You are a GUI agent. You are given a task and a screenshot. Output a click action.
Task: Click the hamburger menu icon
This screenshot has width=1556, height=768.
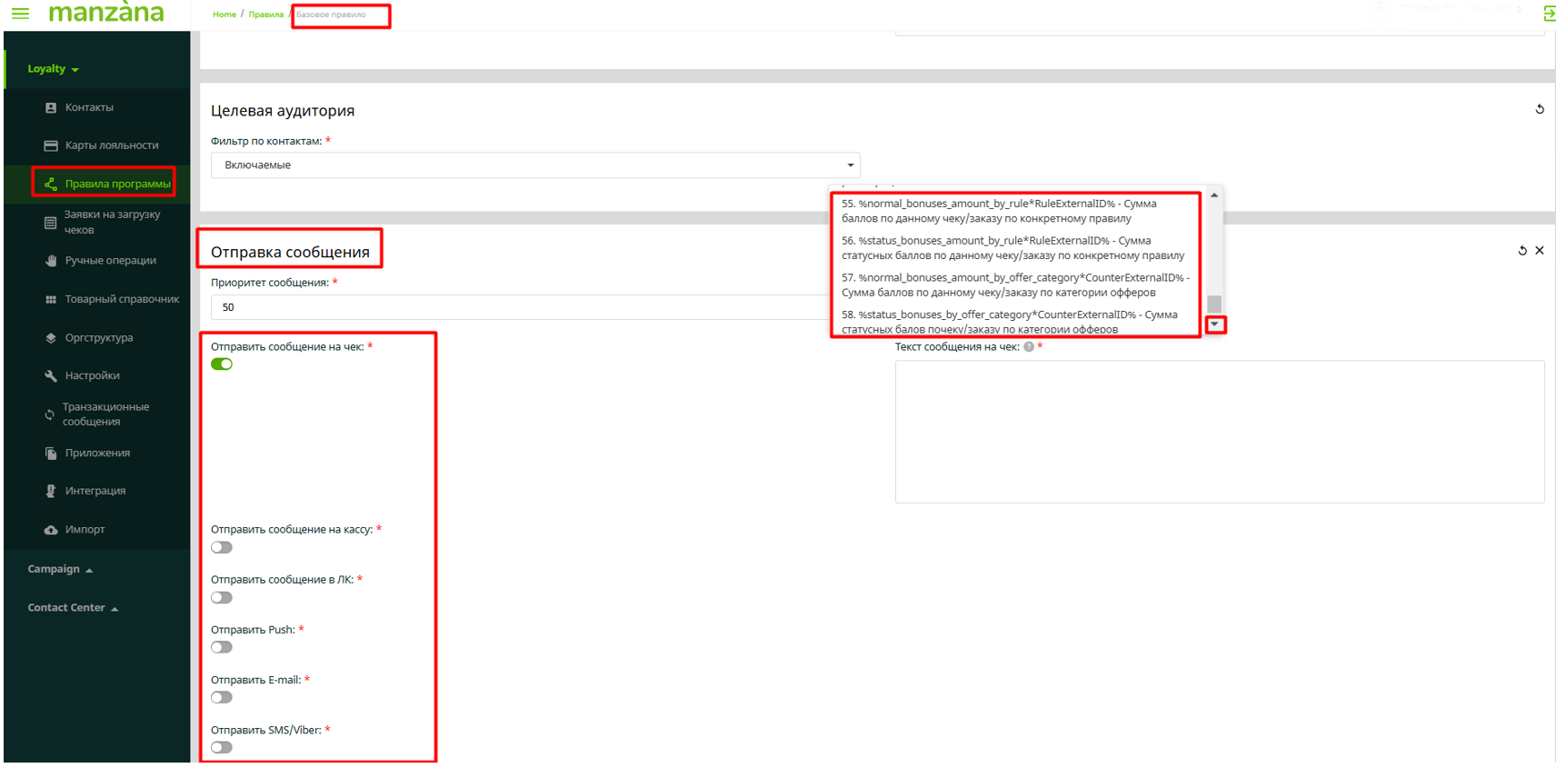(x=20, y=14)
